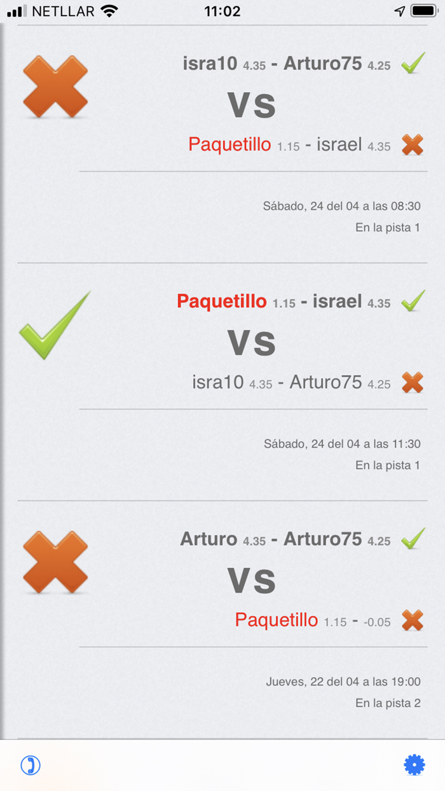The width and height of the screenshot is (445, 791).
Task: Open the phone call icon at bottom left
Action: tap(29, 765)
